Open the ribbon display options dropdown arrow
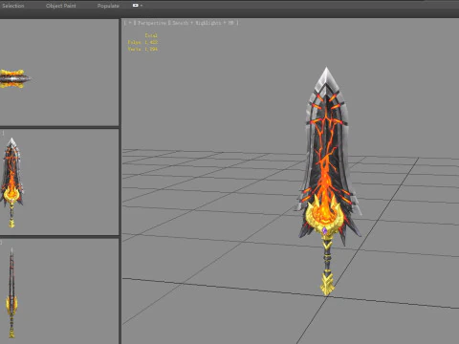The width and height of the screenshot is (459, 344). coord(142,6)
